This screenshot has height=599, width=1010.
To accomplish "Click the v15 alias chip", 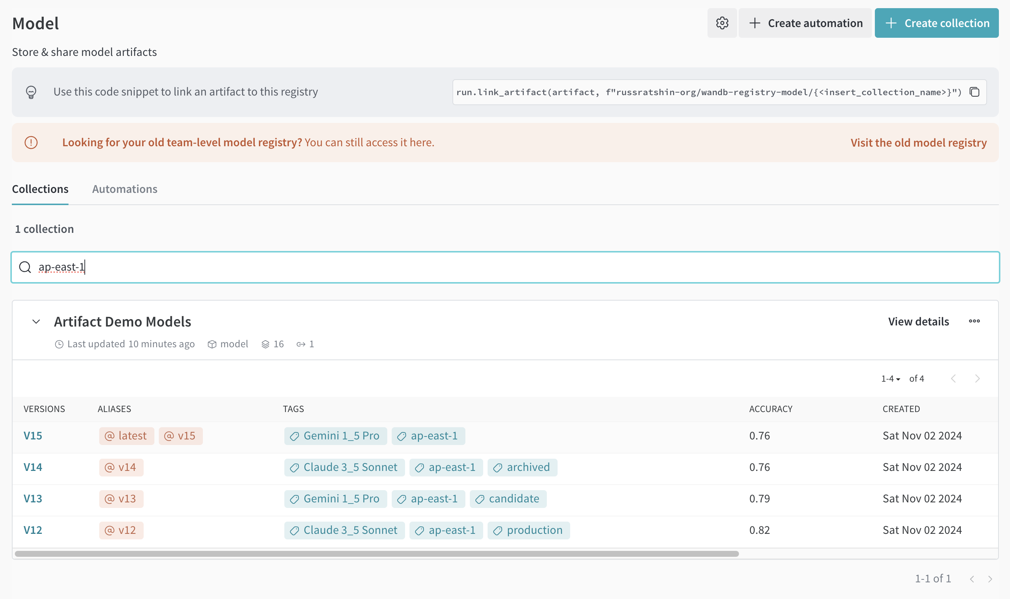I will pos(180,436).
